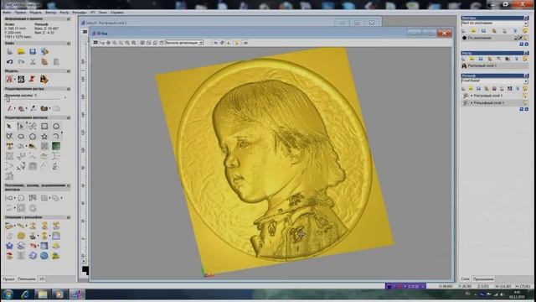The width and height of the screenshot is (536, 302).
Task: Open Internet Explorer from taskbar
Action: (25, 294)
